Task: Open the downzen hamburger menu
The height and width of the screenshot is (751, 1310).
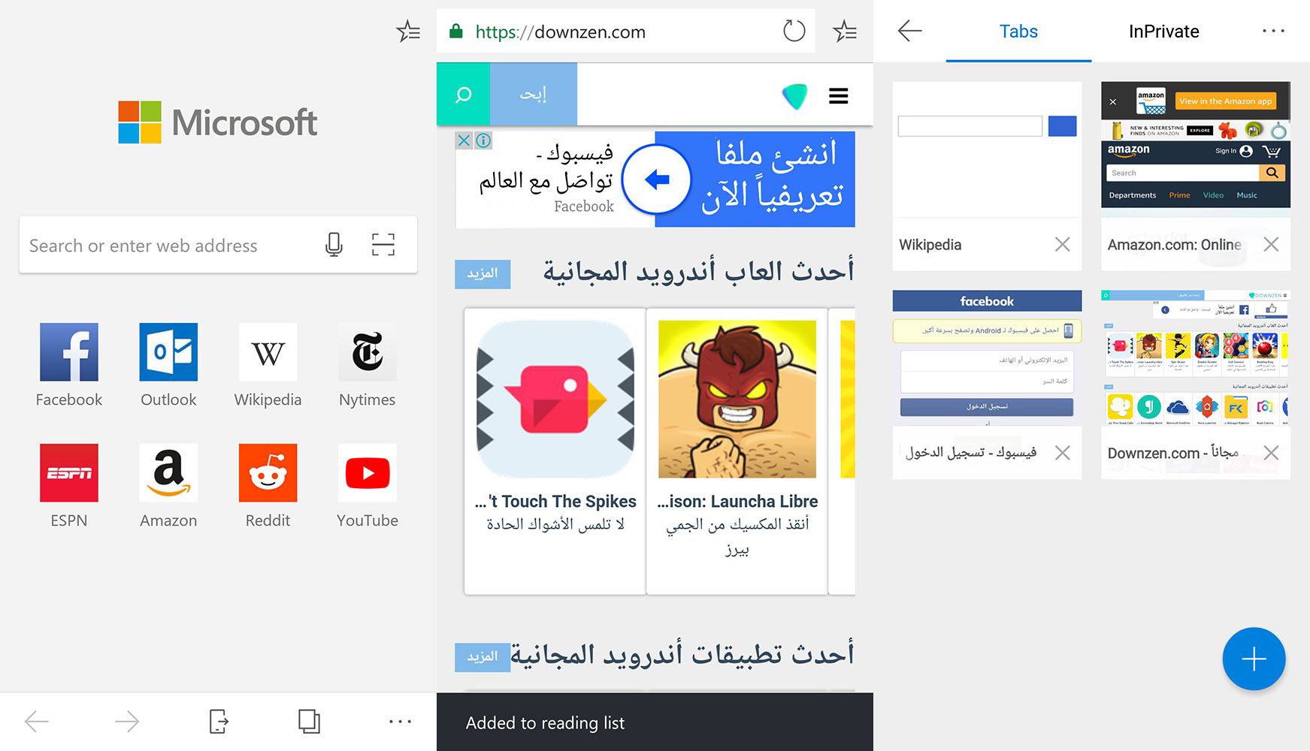Action: [839, 96]
